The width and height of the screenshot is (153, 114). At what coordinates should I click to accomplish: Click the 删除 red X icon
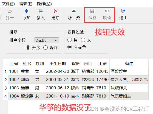coord(55,11)
